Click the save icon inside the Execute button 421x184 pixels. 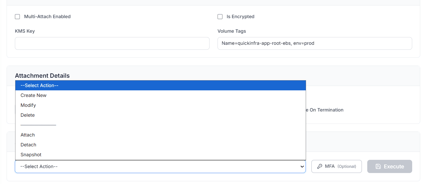(x=379, y=166)
